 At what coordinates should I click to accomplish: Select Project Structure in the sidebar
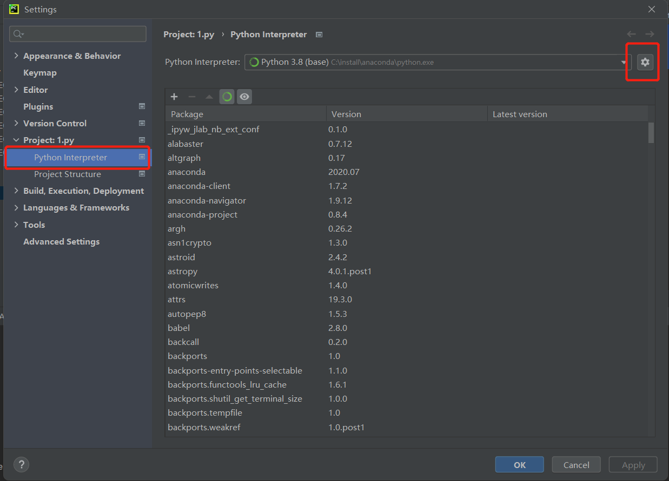(67, 174)
